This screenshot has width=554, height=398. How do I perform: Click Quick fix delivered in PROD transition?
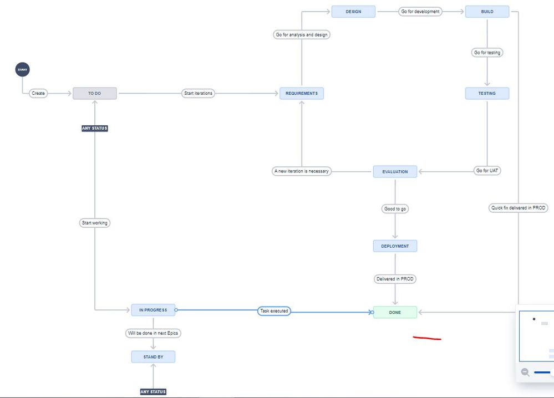[x=519, y=208]
